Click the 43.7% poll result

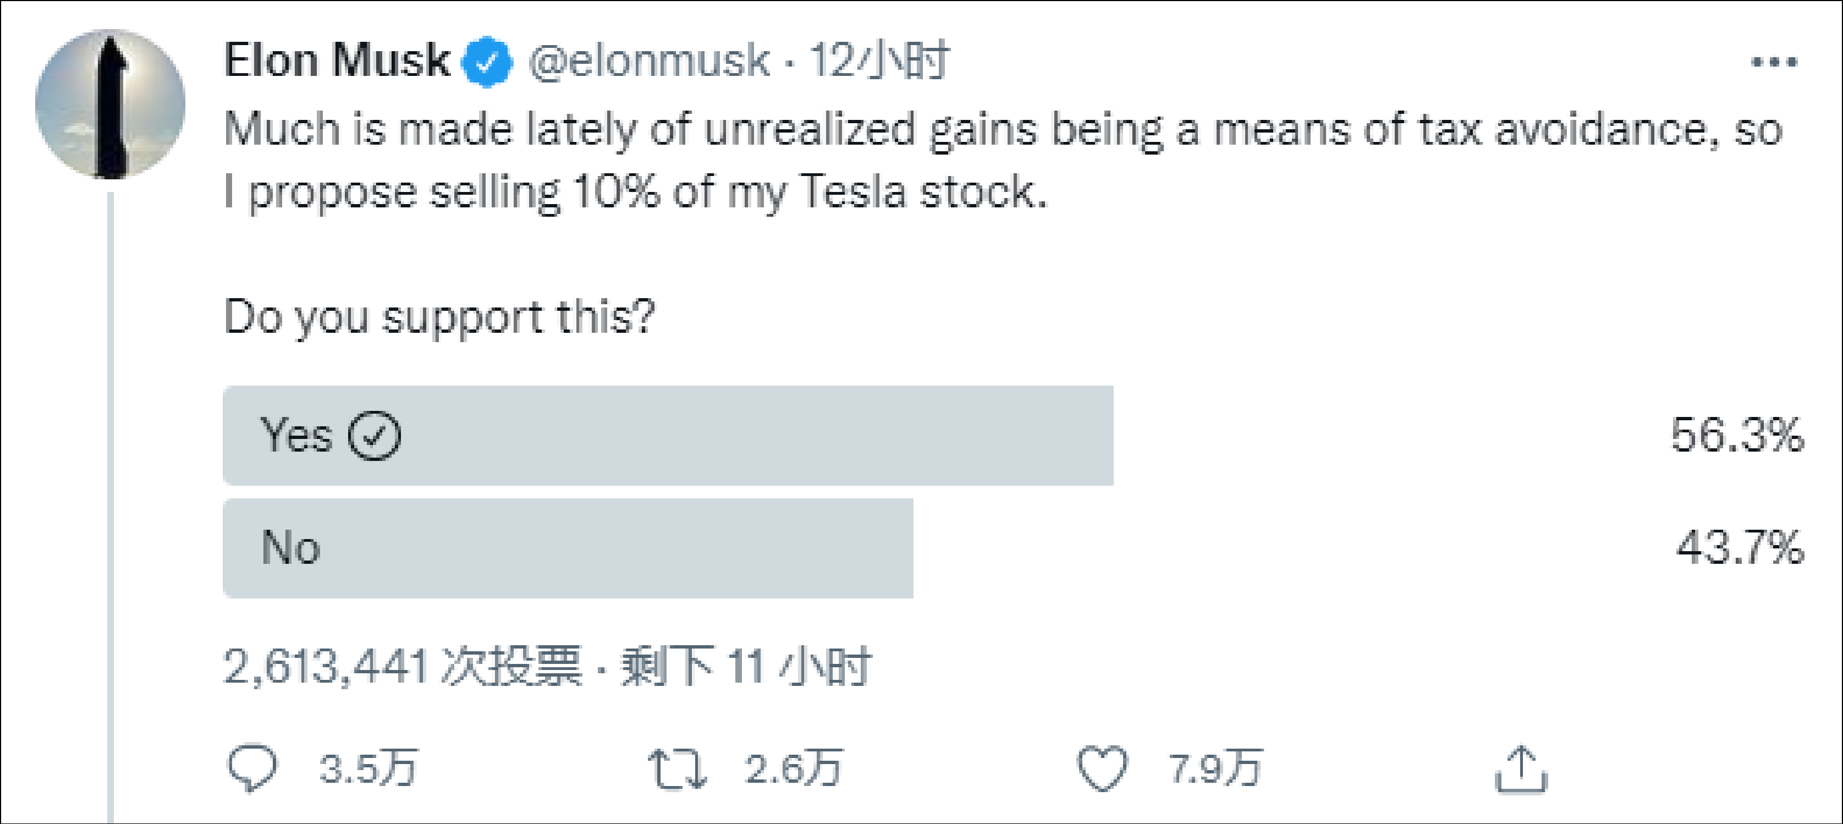1739,548
